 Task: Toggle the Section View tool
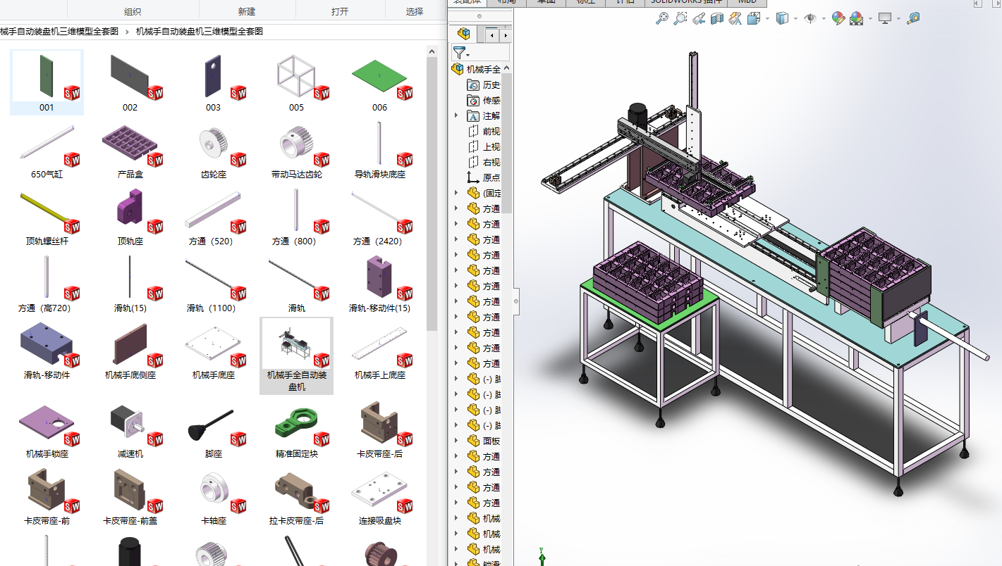[x=717, y=19]
